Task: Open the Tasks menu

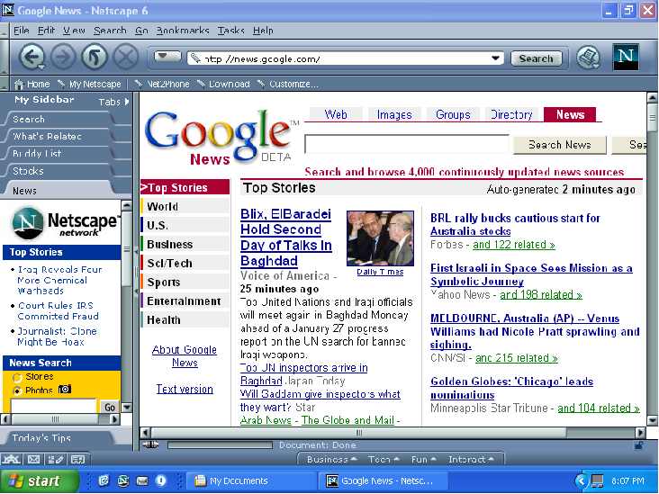Action: pos(230,31)
